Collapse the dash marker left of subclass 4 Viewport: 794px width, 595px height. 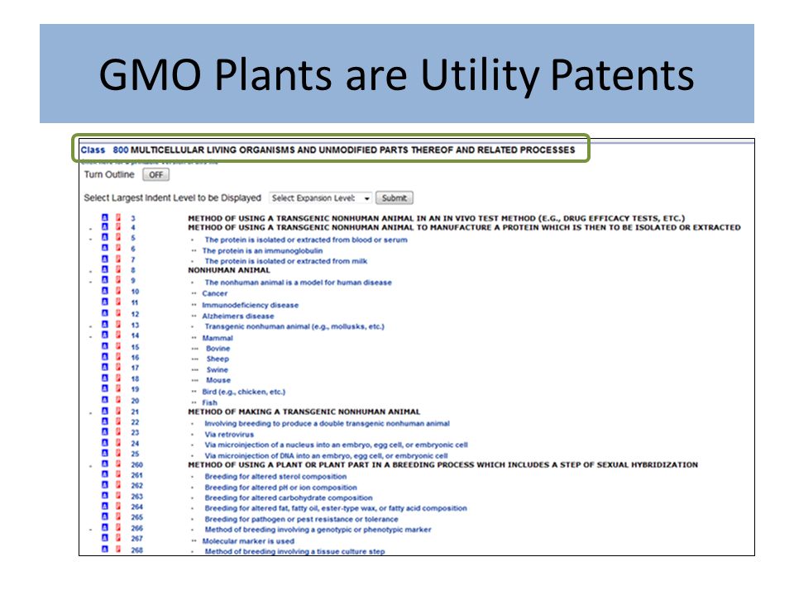(91, 229)
